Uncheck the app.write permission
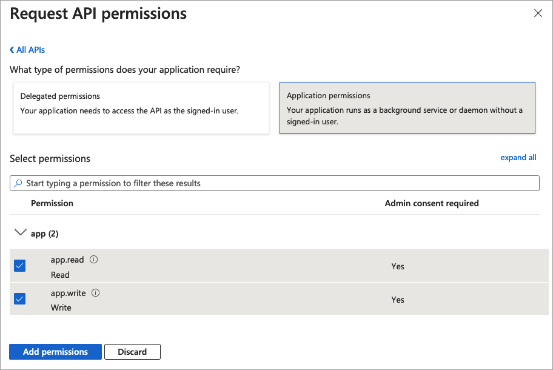The width and height of the screenshot is (553, 370). 20,298
